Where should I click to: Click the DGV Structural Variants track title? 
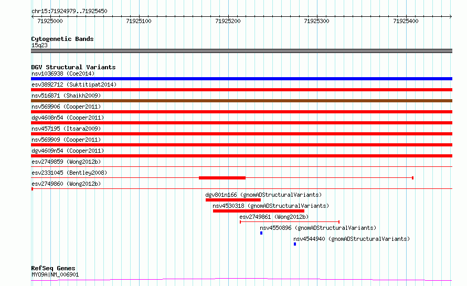[x=73, y=67]
